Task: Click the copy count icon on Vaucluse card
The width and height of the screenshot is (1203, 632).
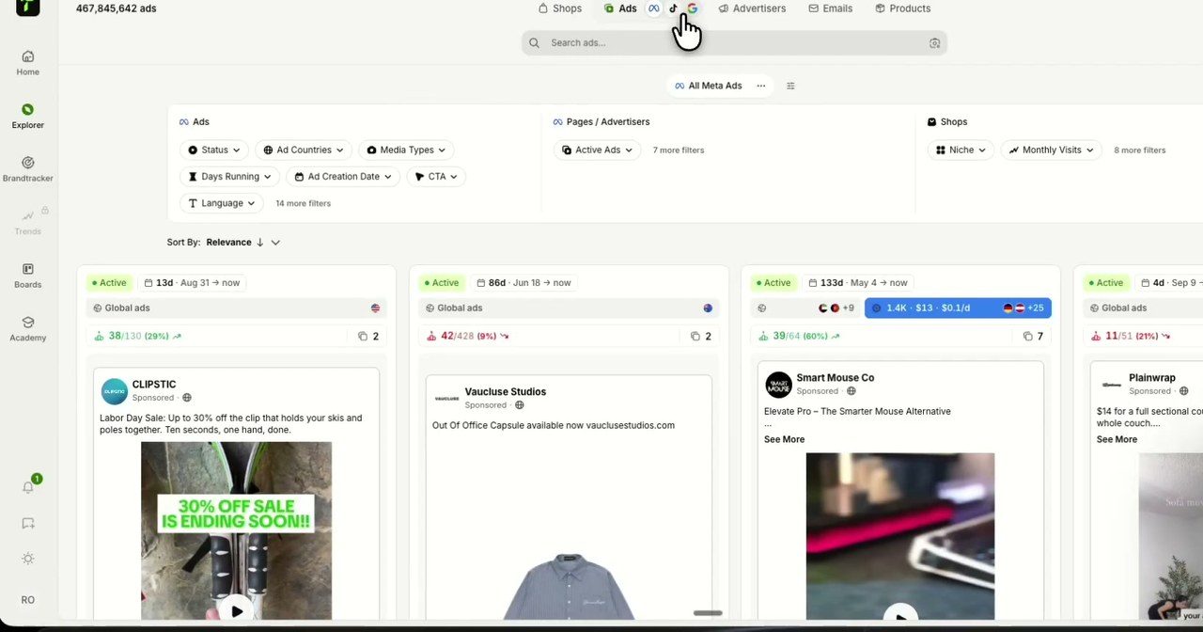Action: click(x=695, y=336)
